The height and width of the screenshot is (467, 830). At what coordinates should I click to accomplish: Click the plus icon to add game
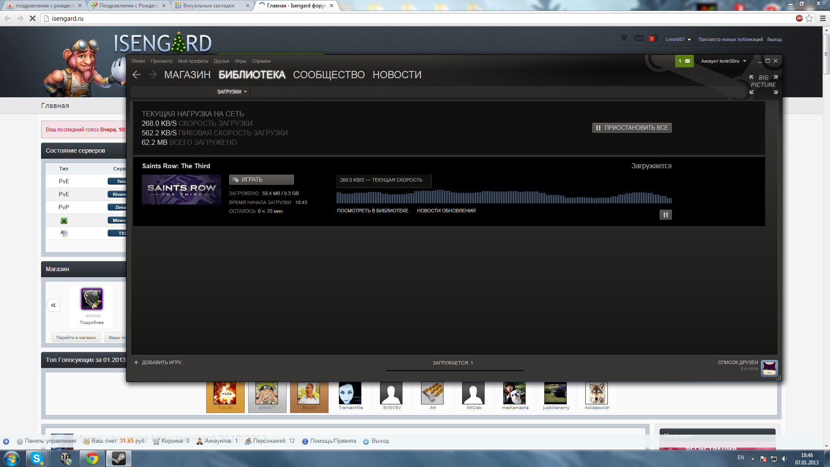[136, 362]
